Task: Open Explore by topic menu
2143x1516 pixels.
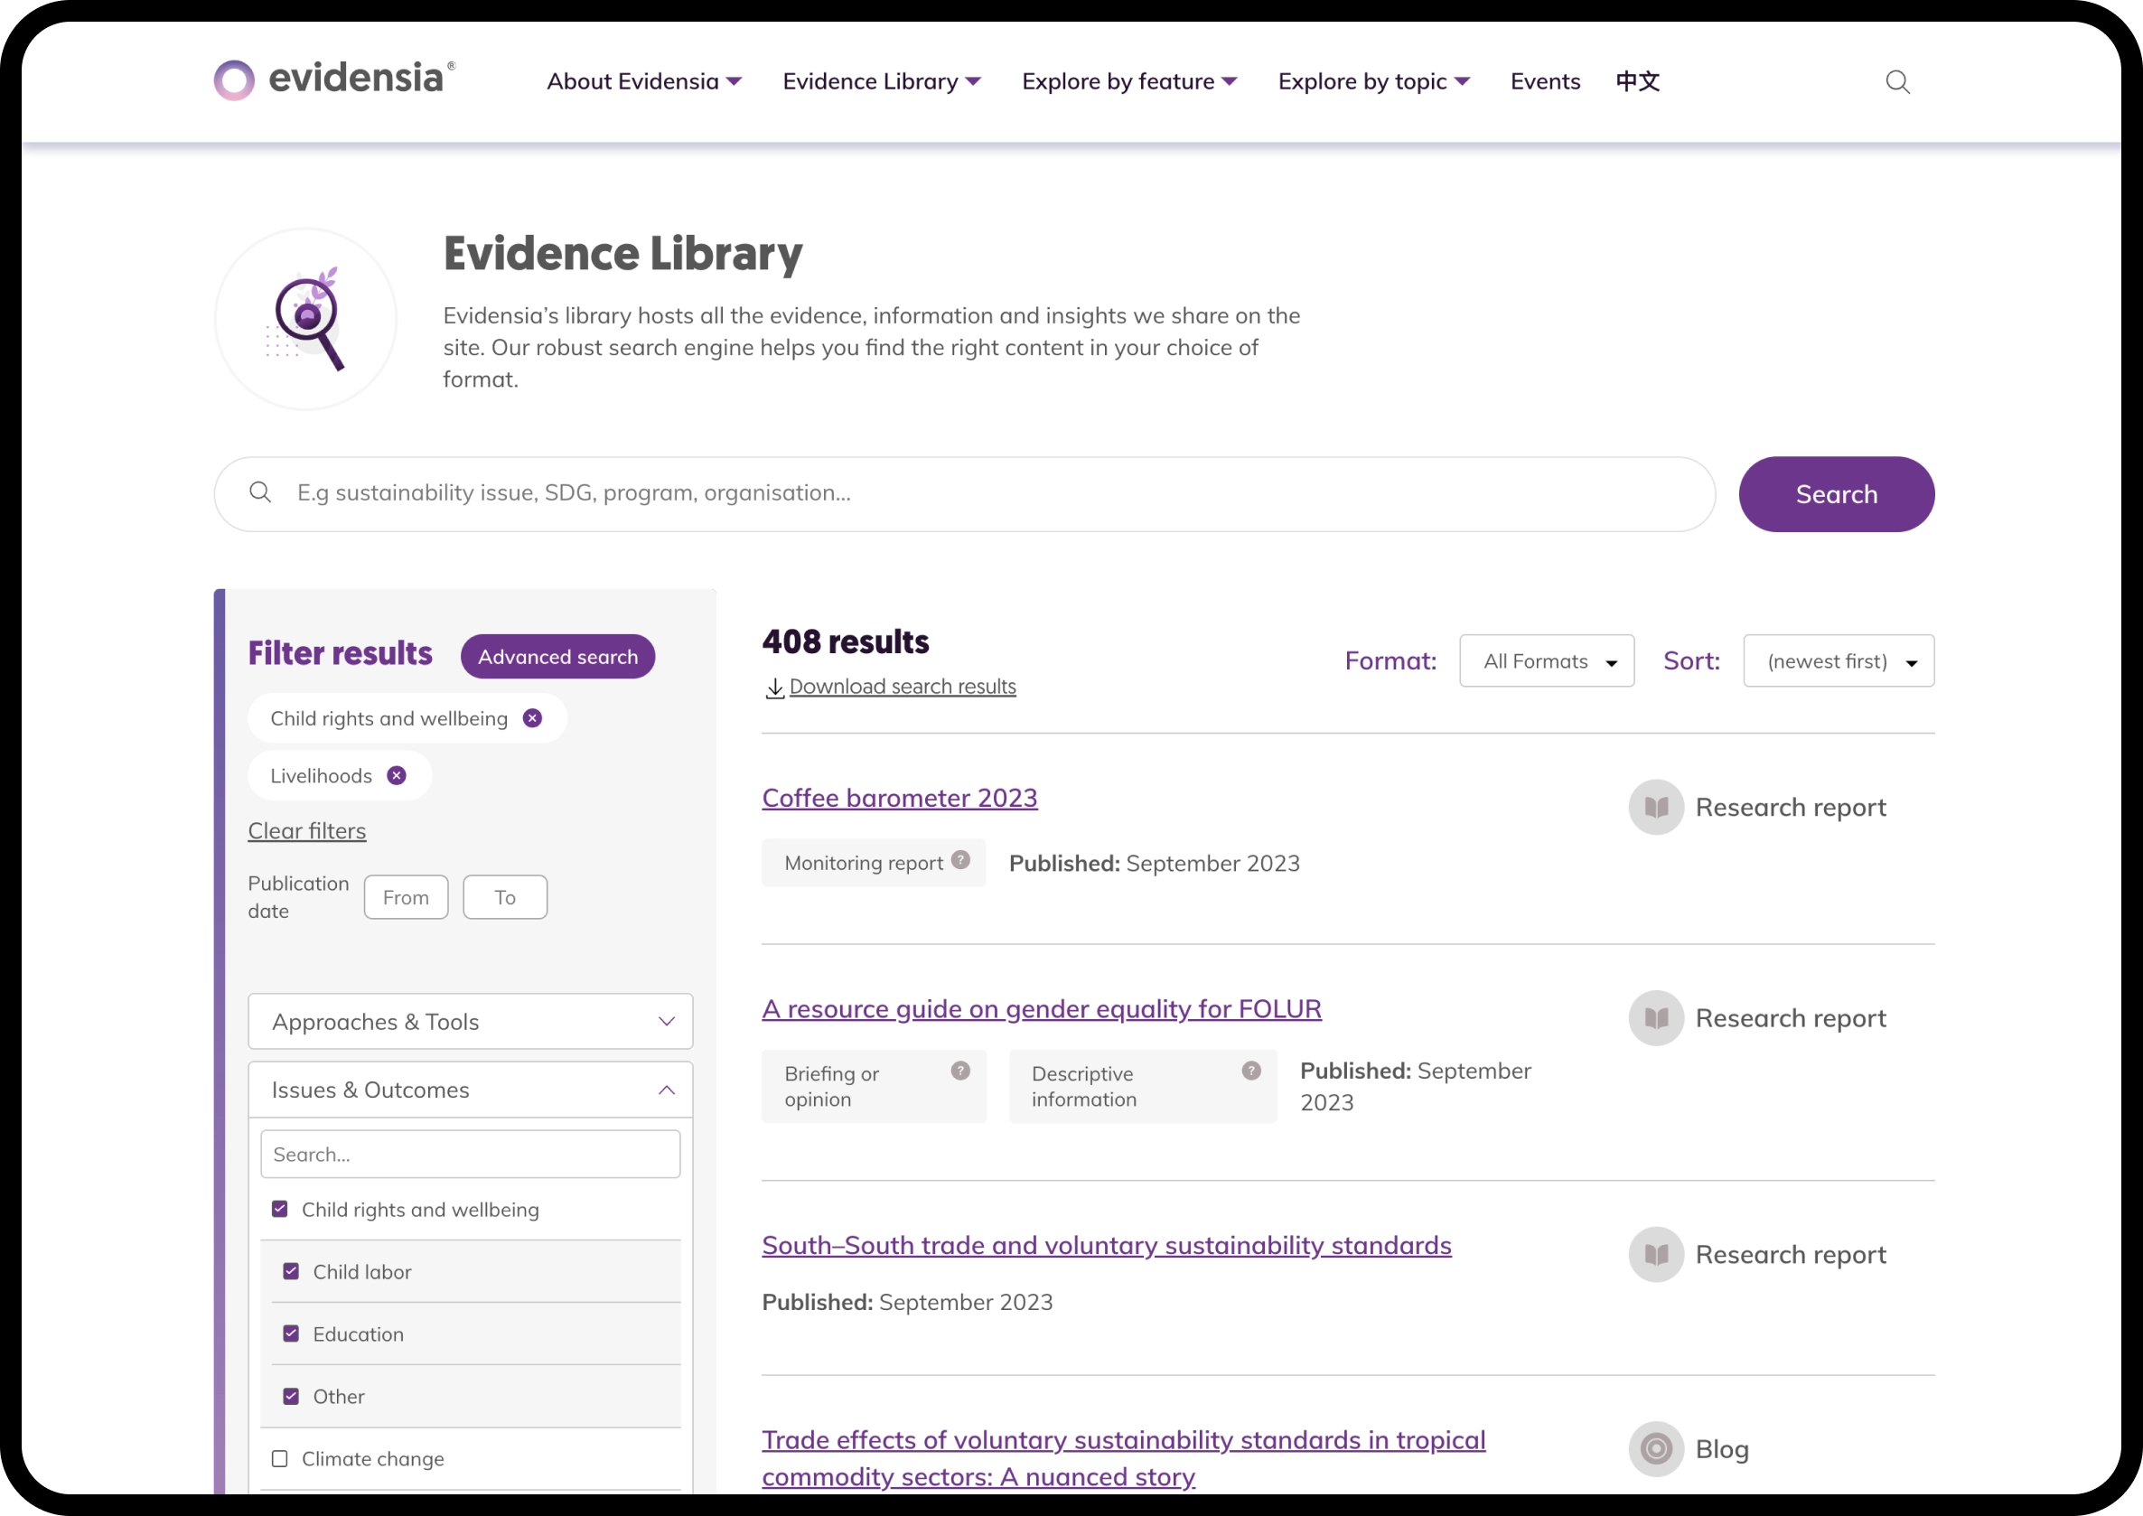Action: coord(1374,82)
